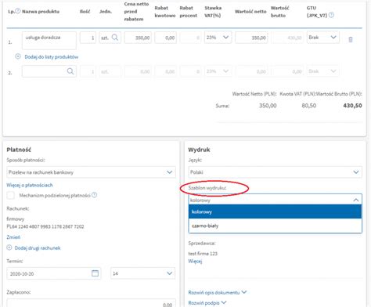Open the help icon beside GTU (JPK_V7)

pyautogui.click(x=331, y=15)
